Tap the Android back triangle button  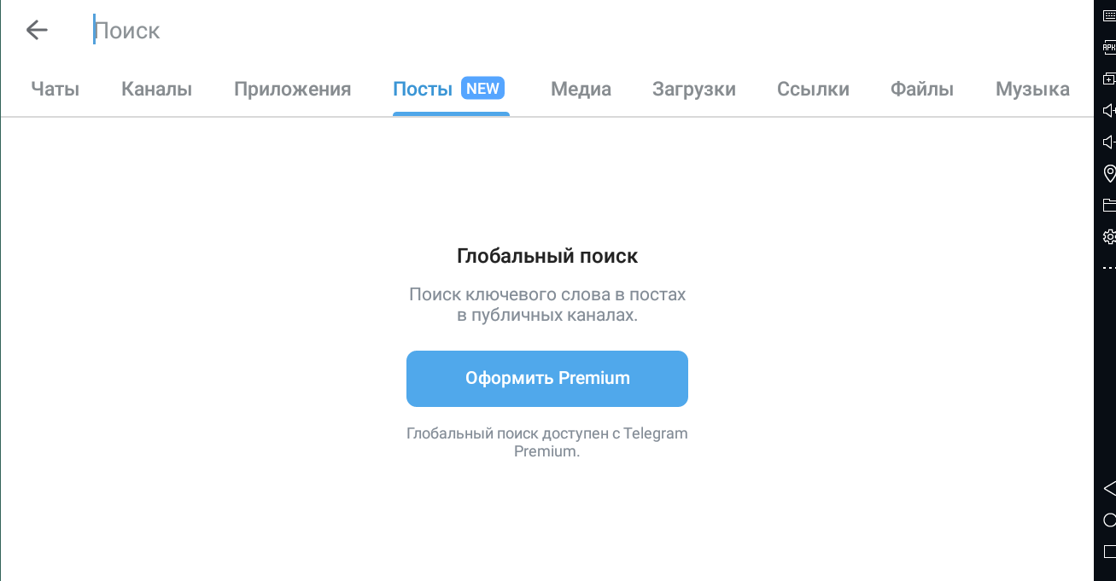point(1109,488)
